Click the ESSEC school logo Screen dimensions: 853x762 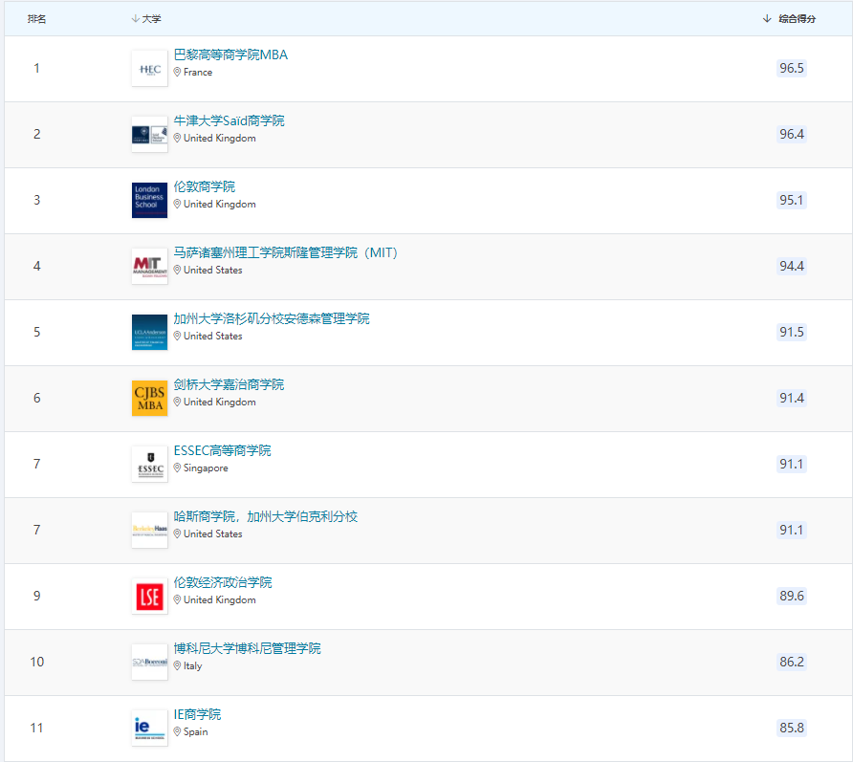[x=149, y=464]
